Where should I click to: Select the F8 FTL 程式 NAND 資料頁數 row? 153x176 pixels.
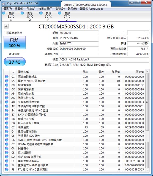point(75,169)
